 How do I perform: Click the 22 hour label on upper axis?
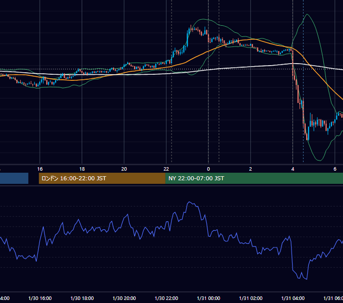(166, 169)
